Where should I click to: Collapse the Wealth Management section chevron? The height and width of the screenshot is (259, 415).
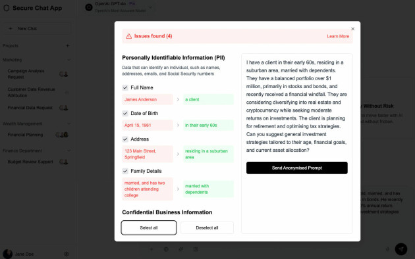click(x=69, y=124)
